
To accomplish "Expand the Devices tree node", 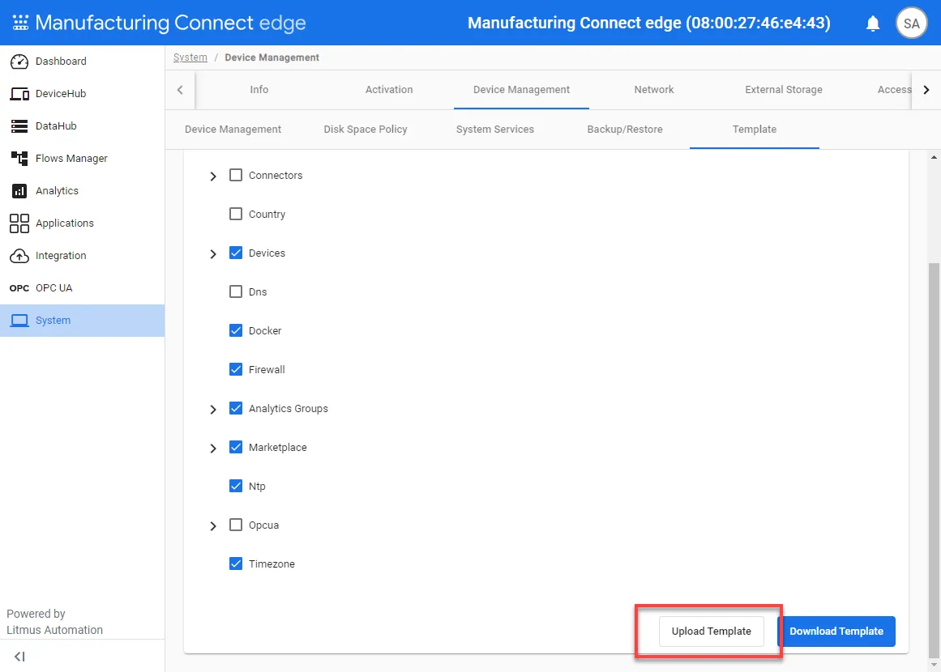I will click(x=213, y=254).
